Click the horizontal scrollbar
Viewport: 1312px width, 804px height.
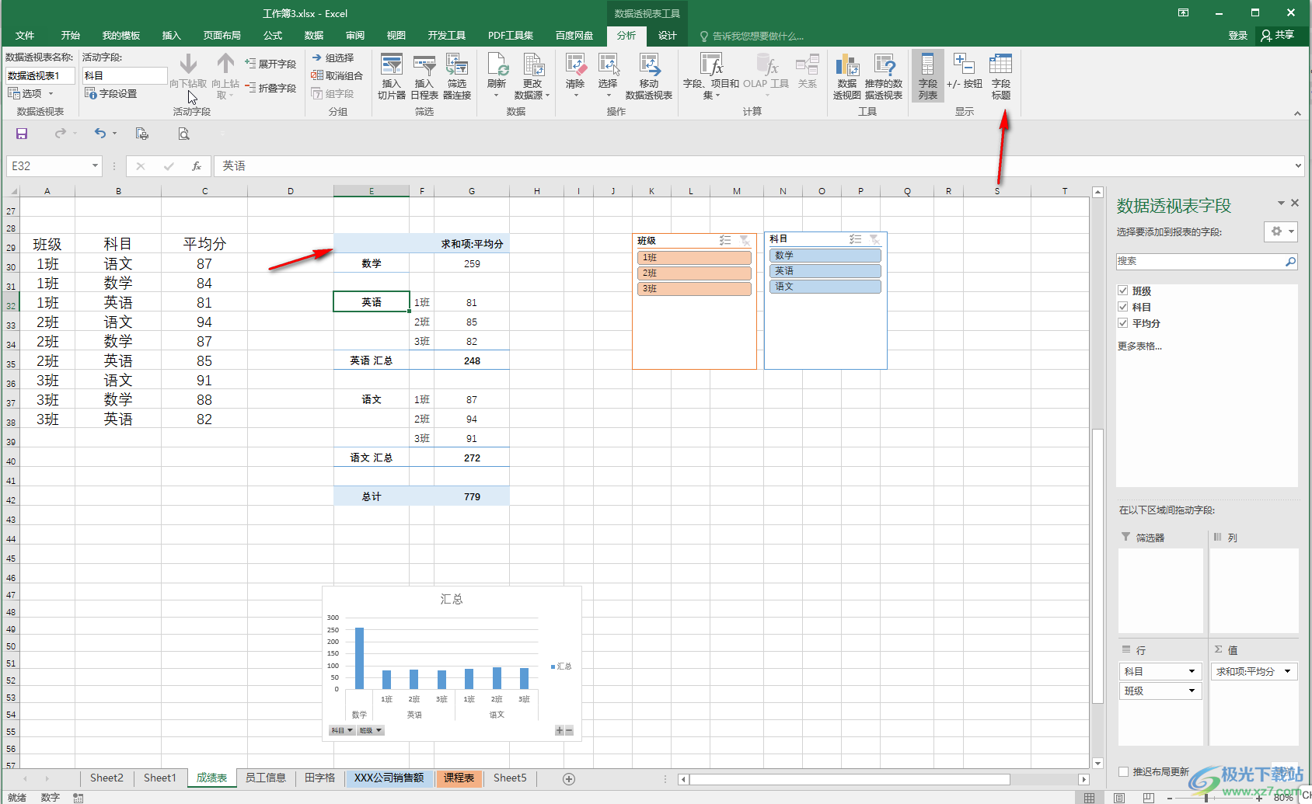click(849, 779)
